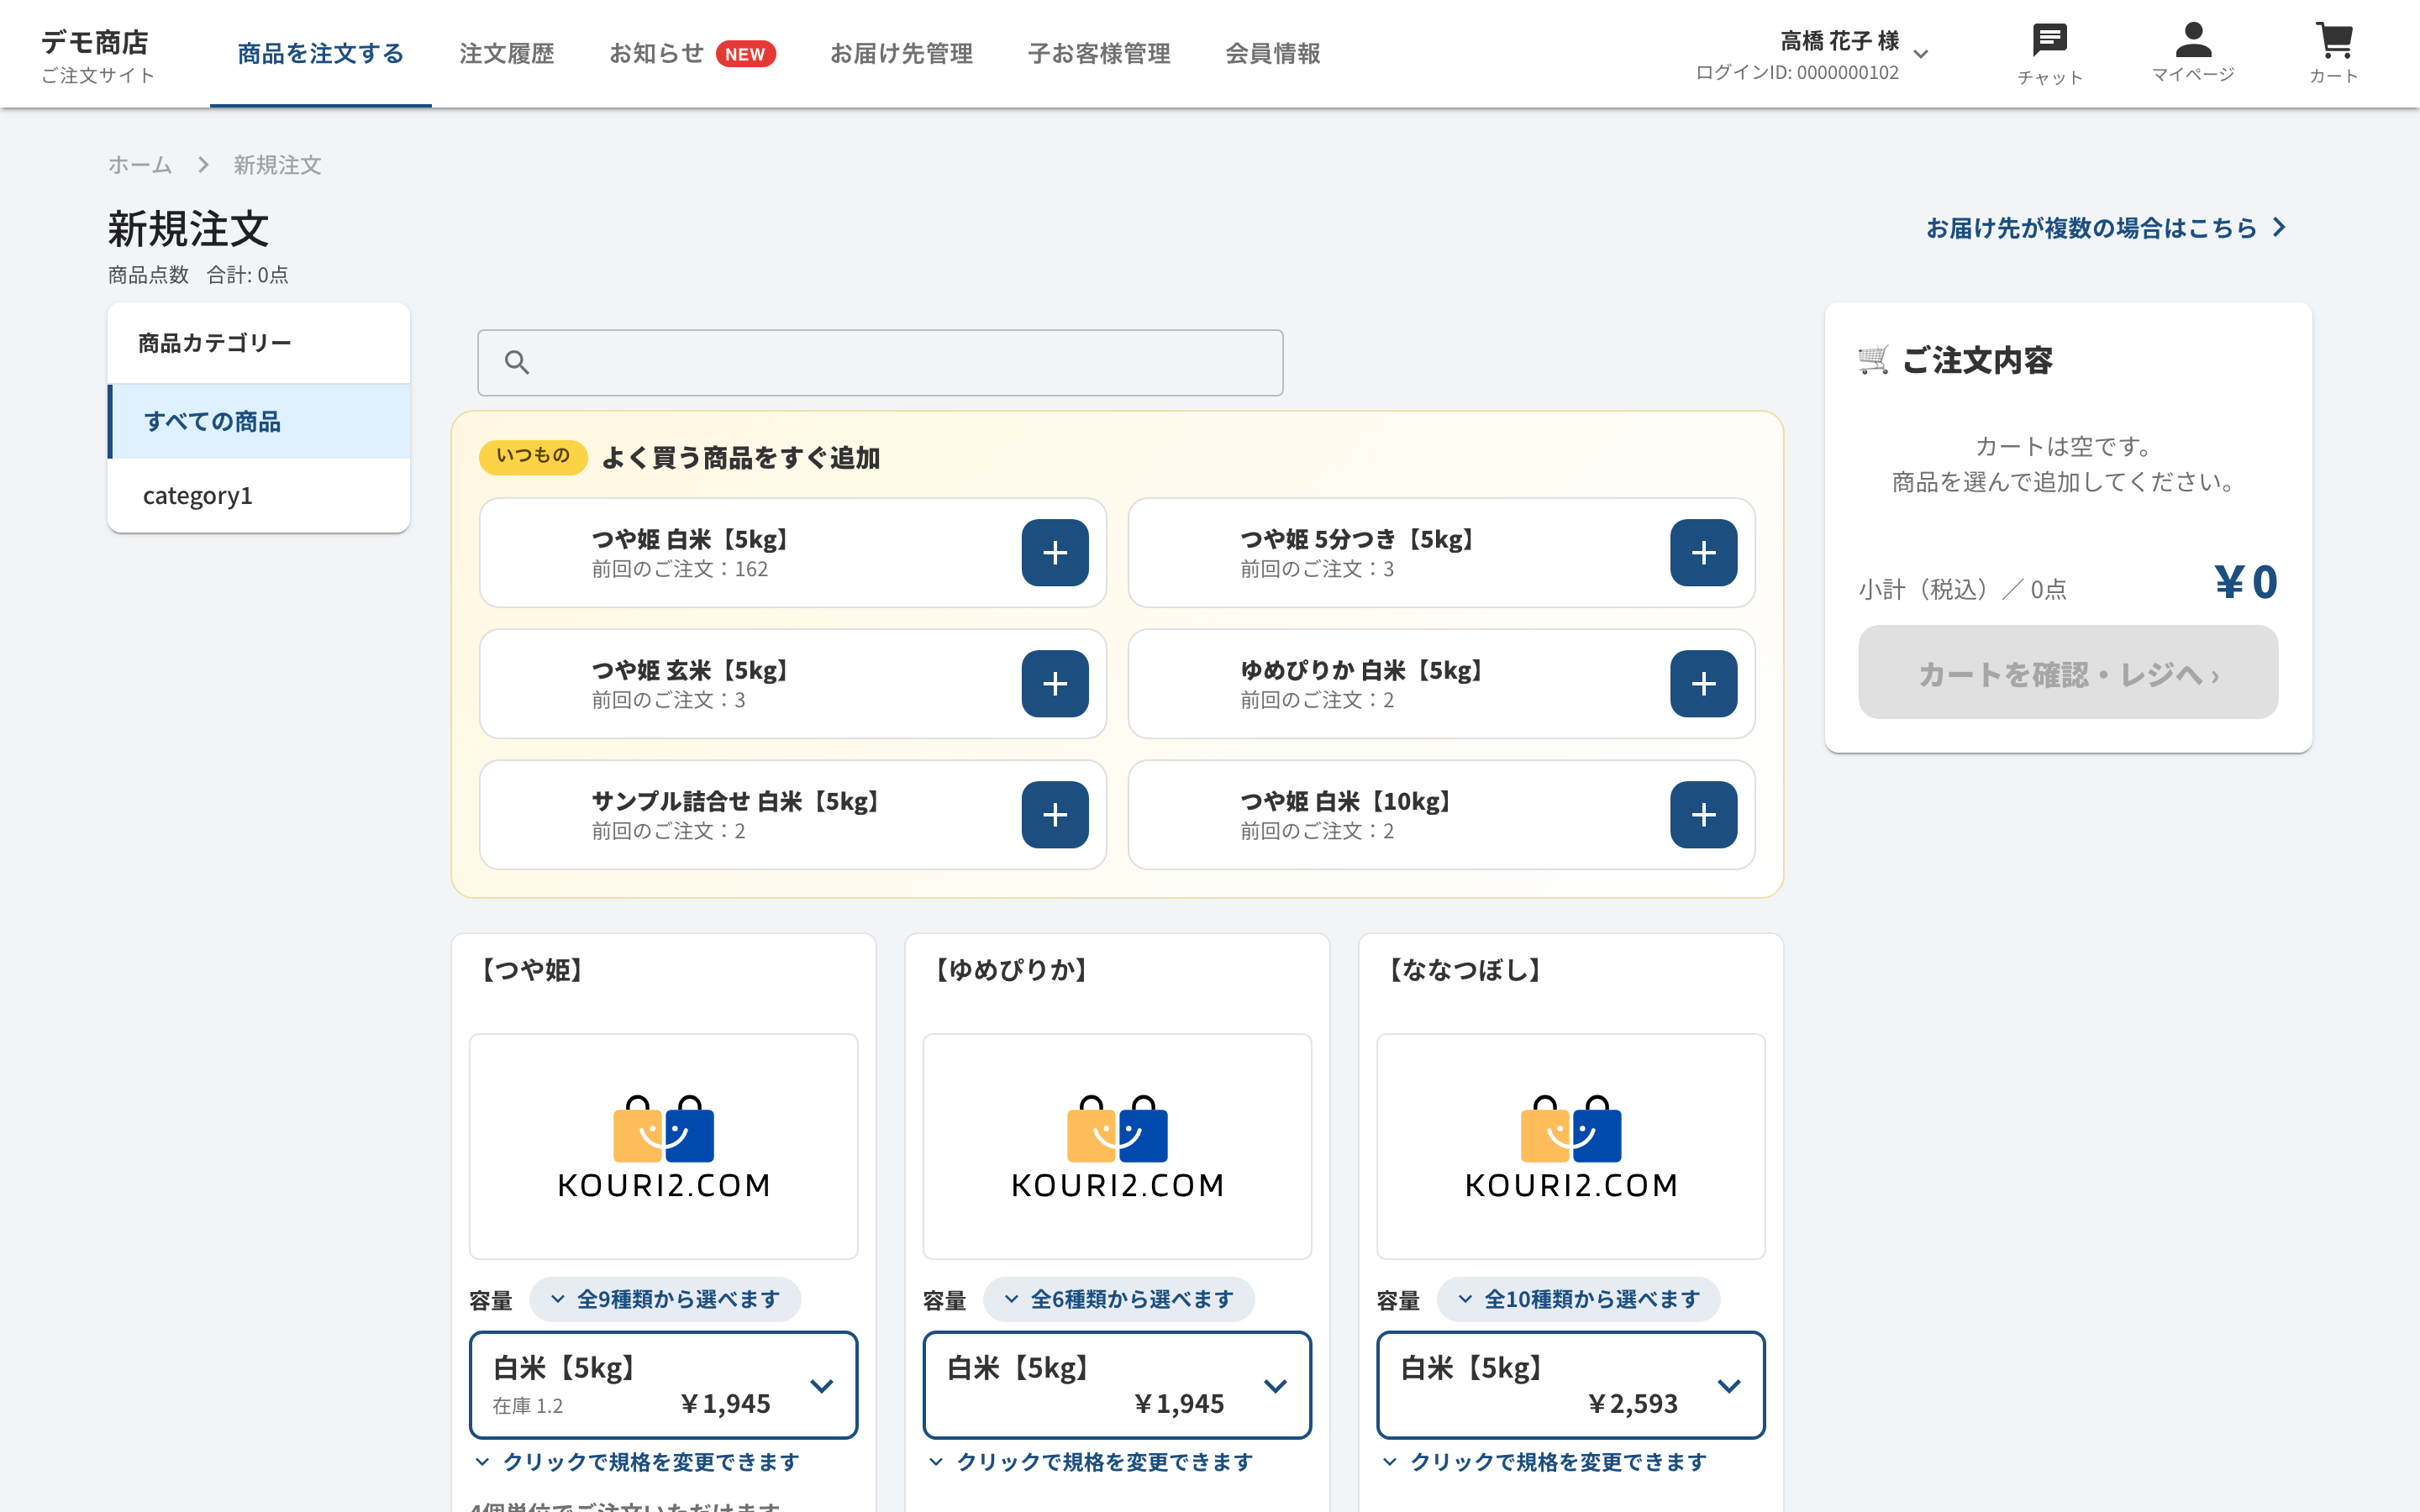This screenshot has width=2420, height=1512.
Task: Click the ななつぼし product KOURI2.COM image
Action: pyautogui.click(x=1570, y=1146)
